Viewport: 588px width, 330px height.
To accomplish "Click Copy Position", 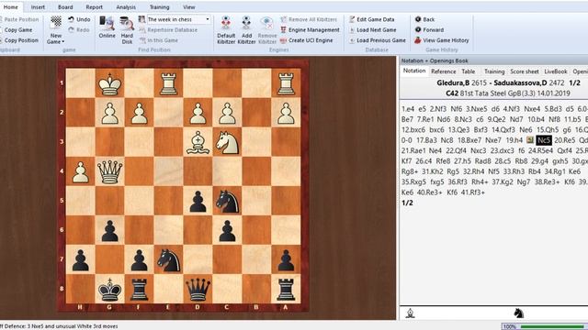I will (20, 40).
